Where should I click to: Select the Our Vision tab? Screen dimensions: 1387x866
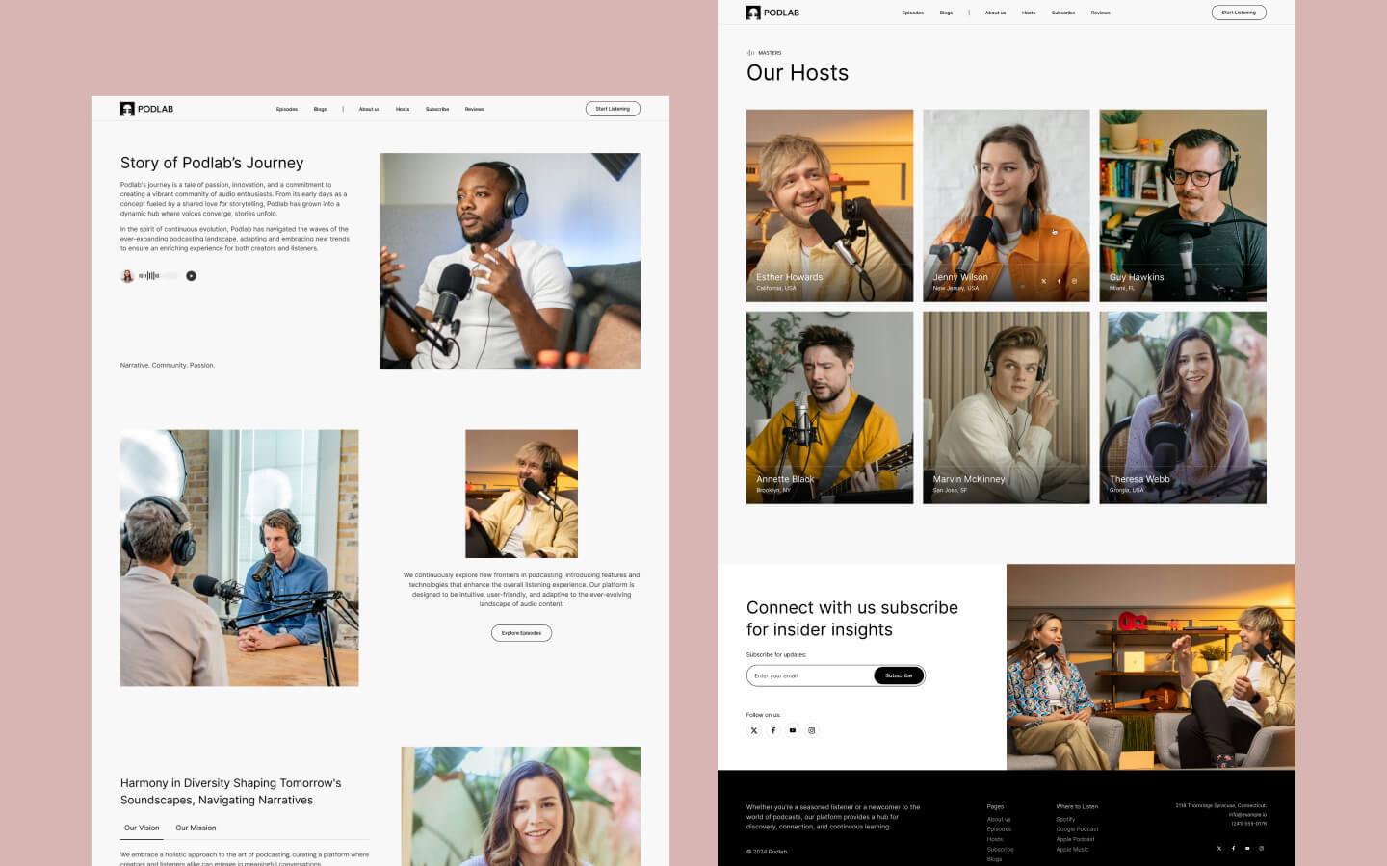(141, 828)
